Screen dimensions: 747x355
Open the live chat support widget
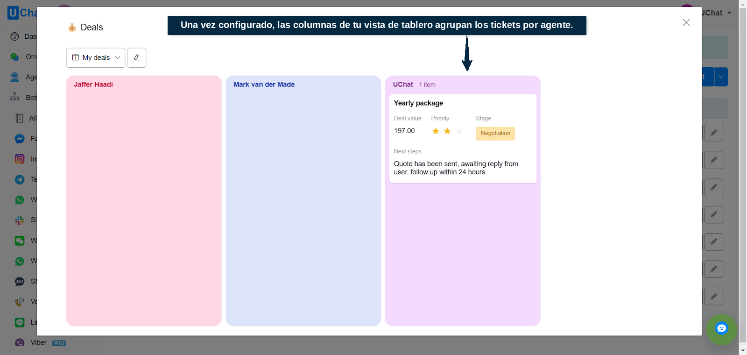[x=721, y=329]
